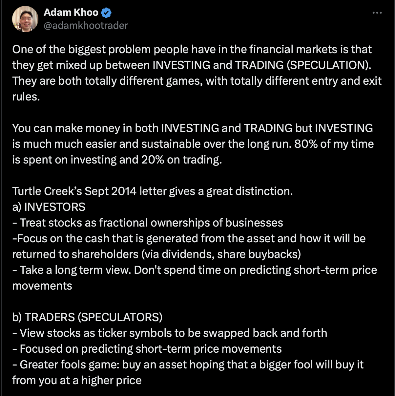Open the @adamkhootrader handle link
Screen dimensions: 395x396
coord(86,26)
